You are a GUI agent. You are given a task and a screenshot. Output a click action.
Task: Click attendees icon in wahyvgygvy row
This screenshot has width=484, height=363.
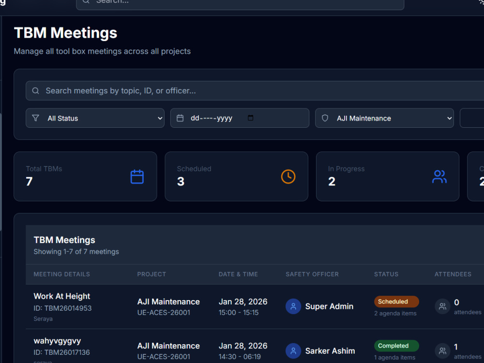point(442,350)
